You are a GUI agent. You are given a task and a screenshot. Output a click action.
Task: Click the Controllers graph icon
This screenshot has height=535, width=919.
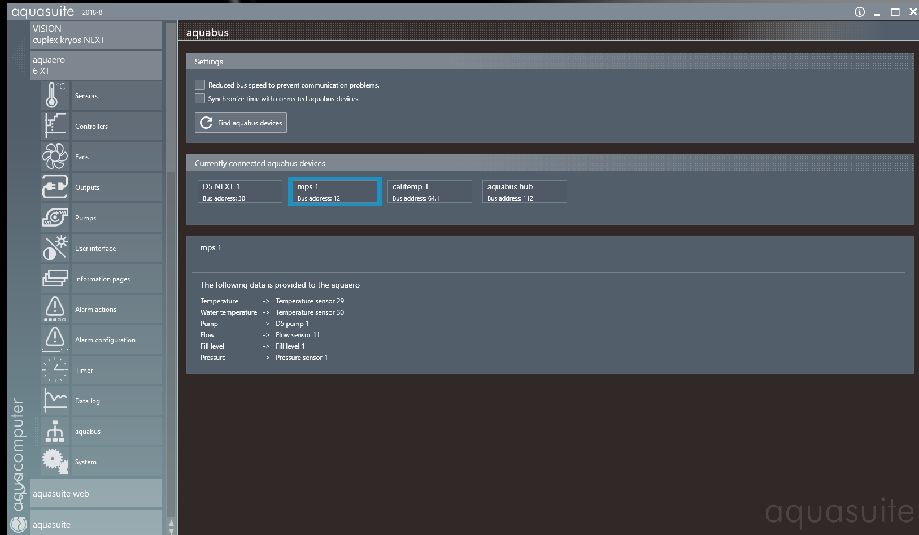(55, 126)
